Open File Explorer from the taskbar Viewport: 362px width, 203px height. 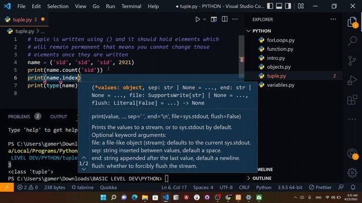click(x=145, y=197)
